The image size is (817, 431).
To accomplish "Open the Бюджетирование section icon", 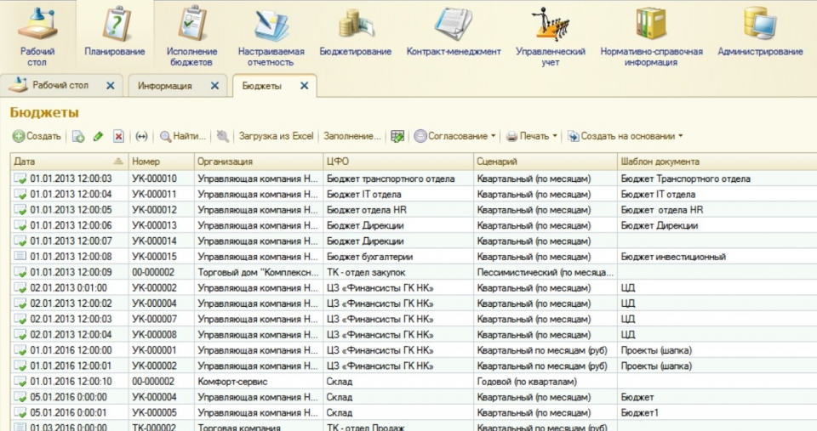I will pos(355,34).
